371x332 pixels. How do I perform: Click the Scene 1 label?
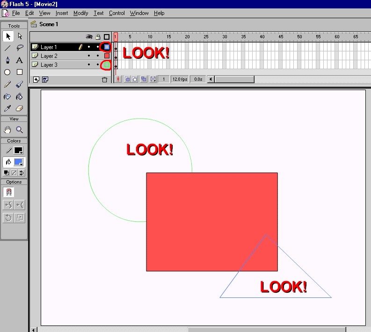49,24
